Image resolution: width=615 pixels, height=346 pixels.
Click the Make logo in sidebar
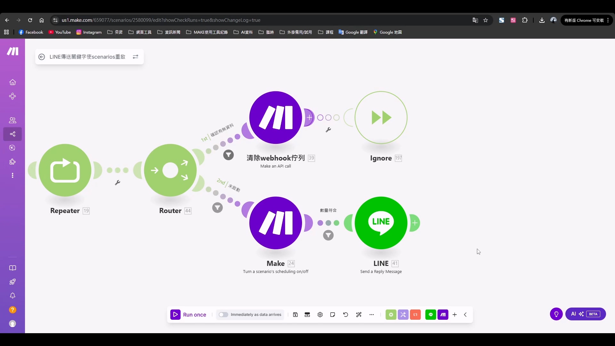[x=12, y=51]
